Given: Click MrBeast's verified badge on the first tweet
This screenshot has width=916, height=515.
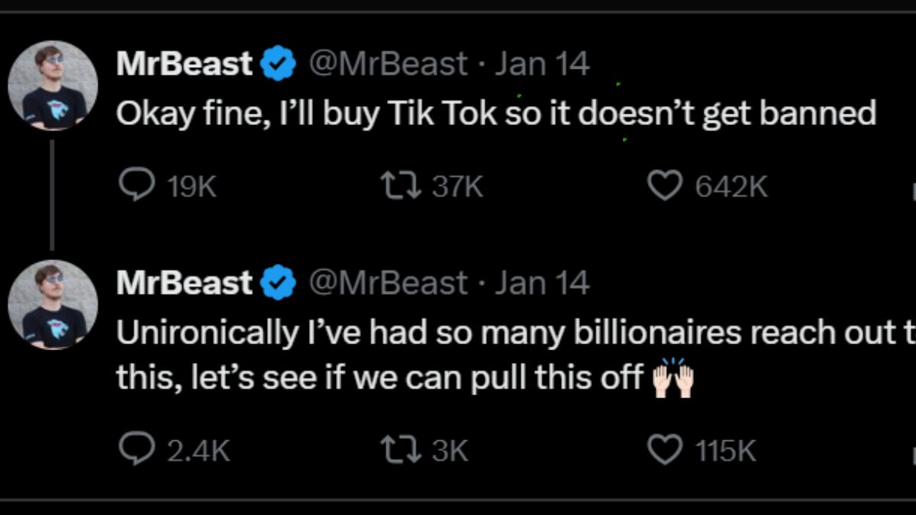Looking at the screenshot, I should point(279,64).
